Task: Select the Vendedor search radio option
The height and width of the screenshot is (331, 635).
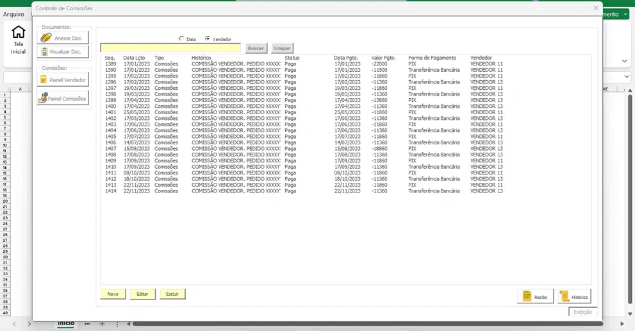Action: point(208,39)
